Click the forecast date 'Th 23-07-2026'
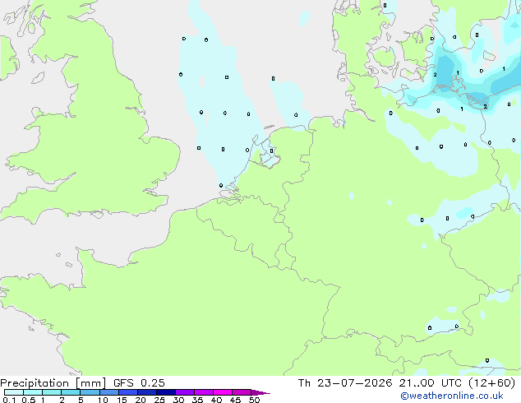 coord(345,382)
